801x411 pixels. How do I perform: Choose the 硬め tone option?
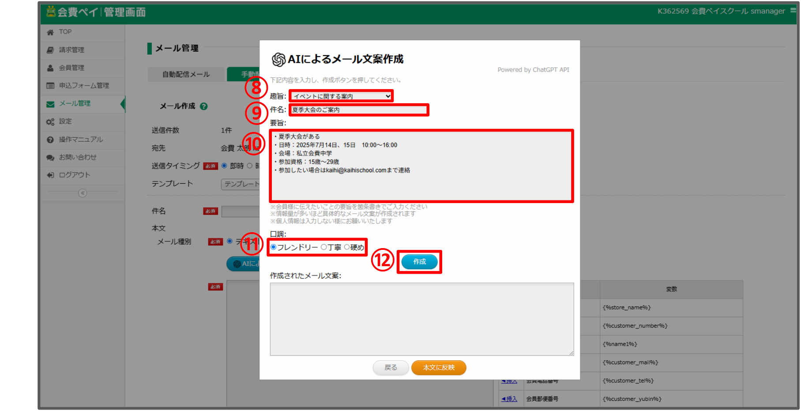347,247
